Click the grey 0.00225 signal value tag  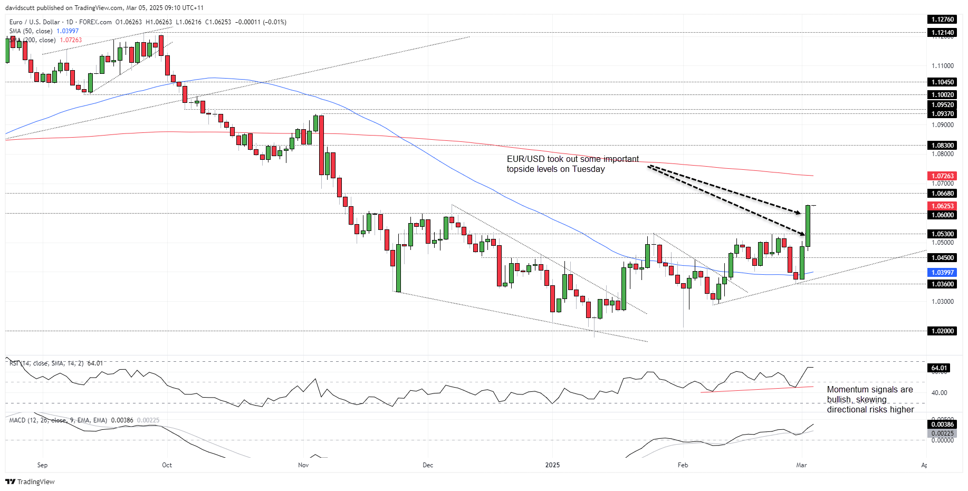(942, 434)
